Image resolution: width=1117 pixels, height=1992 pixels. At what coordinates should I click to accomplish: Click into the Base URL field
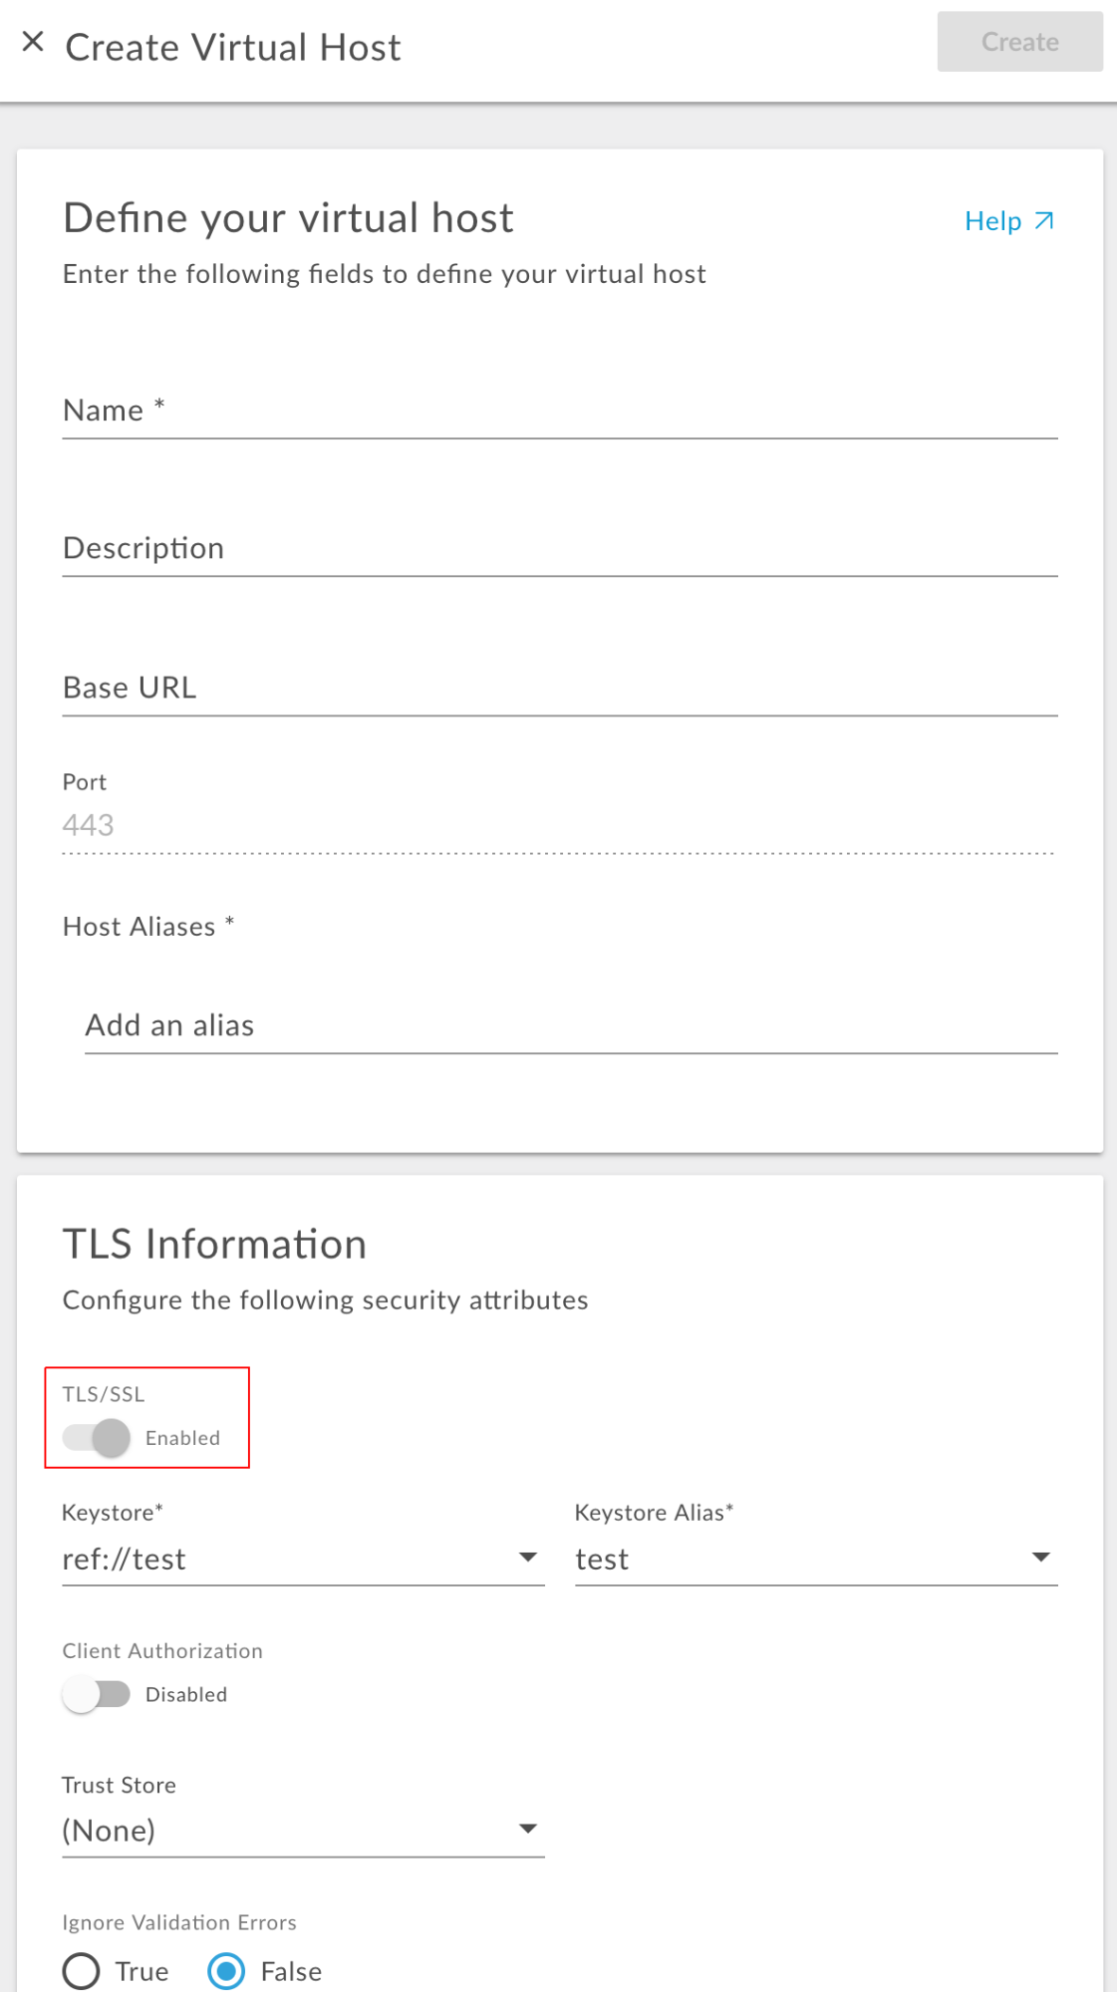coord(559,689)
